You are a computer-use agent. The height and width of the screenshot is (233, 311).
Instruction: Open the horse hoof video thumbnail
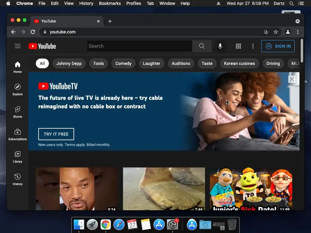164,189
